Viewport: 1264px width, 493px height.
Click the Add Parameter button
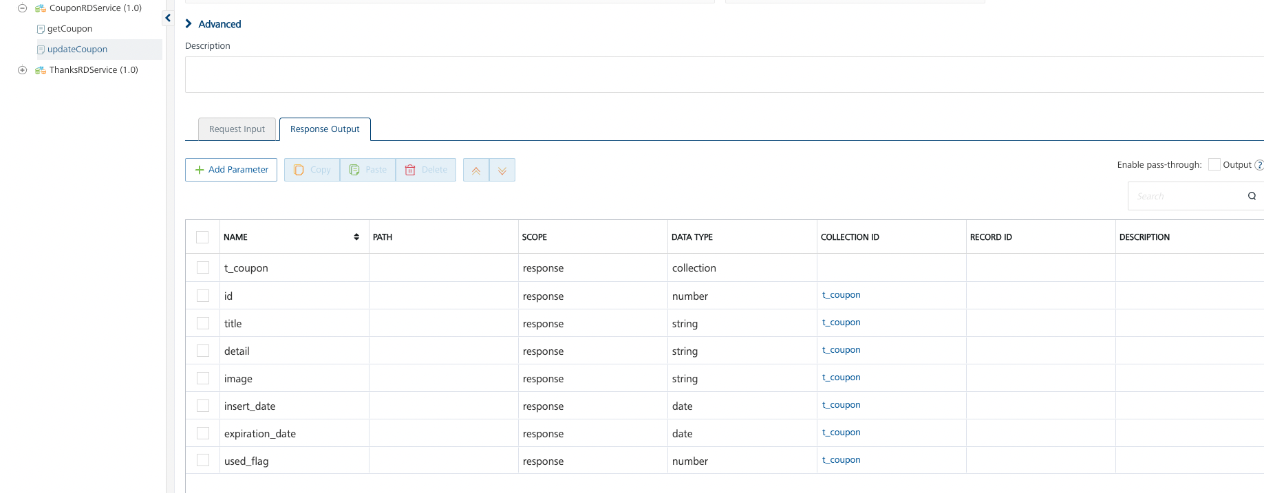[x=231, y=170]
